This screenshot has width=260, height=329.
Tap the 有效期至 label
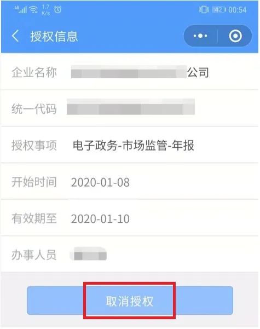point(34,218)
